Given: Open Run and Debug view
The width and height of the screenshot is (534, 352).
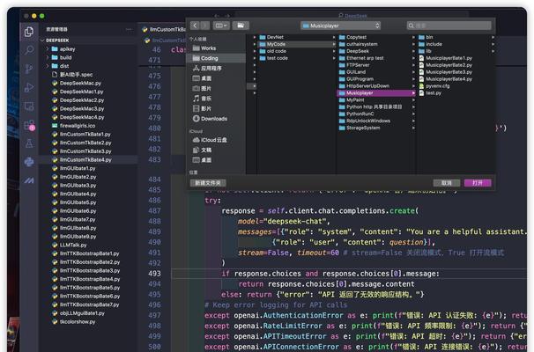Looking at the screenshot, I should tap(29, 88).
